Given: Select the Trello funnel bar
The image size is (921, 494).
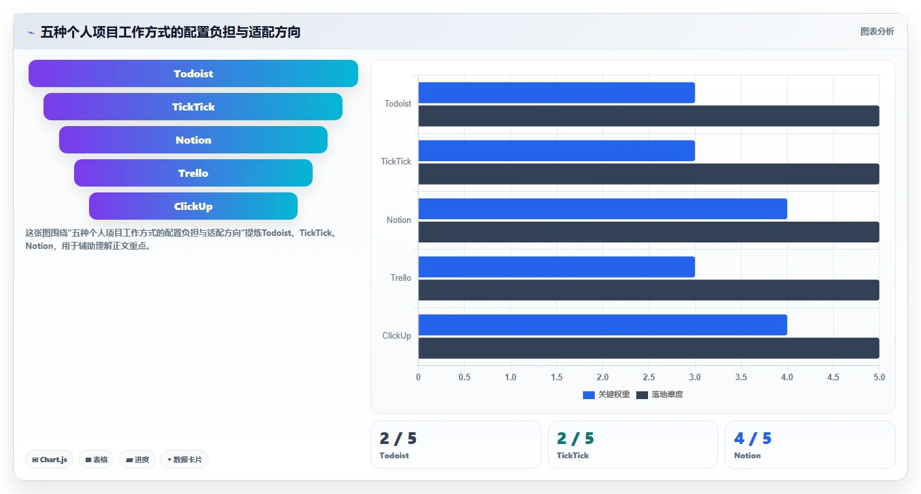Looking at the screenshot, I should tap(193, 173).
